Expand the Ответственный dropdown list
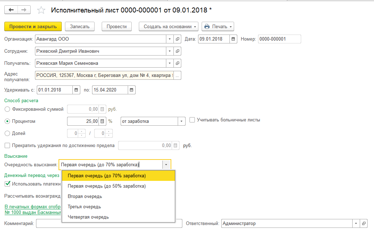 [356, 224]
